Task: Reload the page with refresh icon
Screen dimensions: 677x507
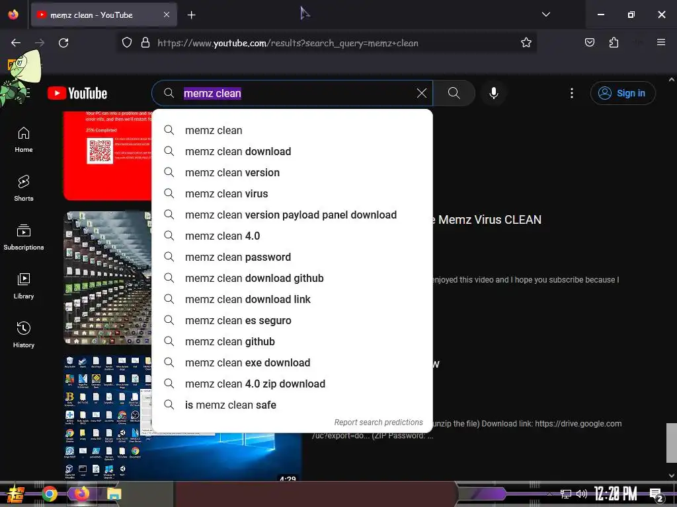Action: click(63, 43)
